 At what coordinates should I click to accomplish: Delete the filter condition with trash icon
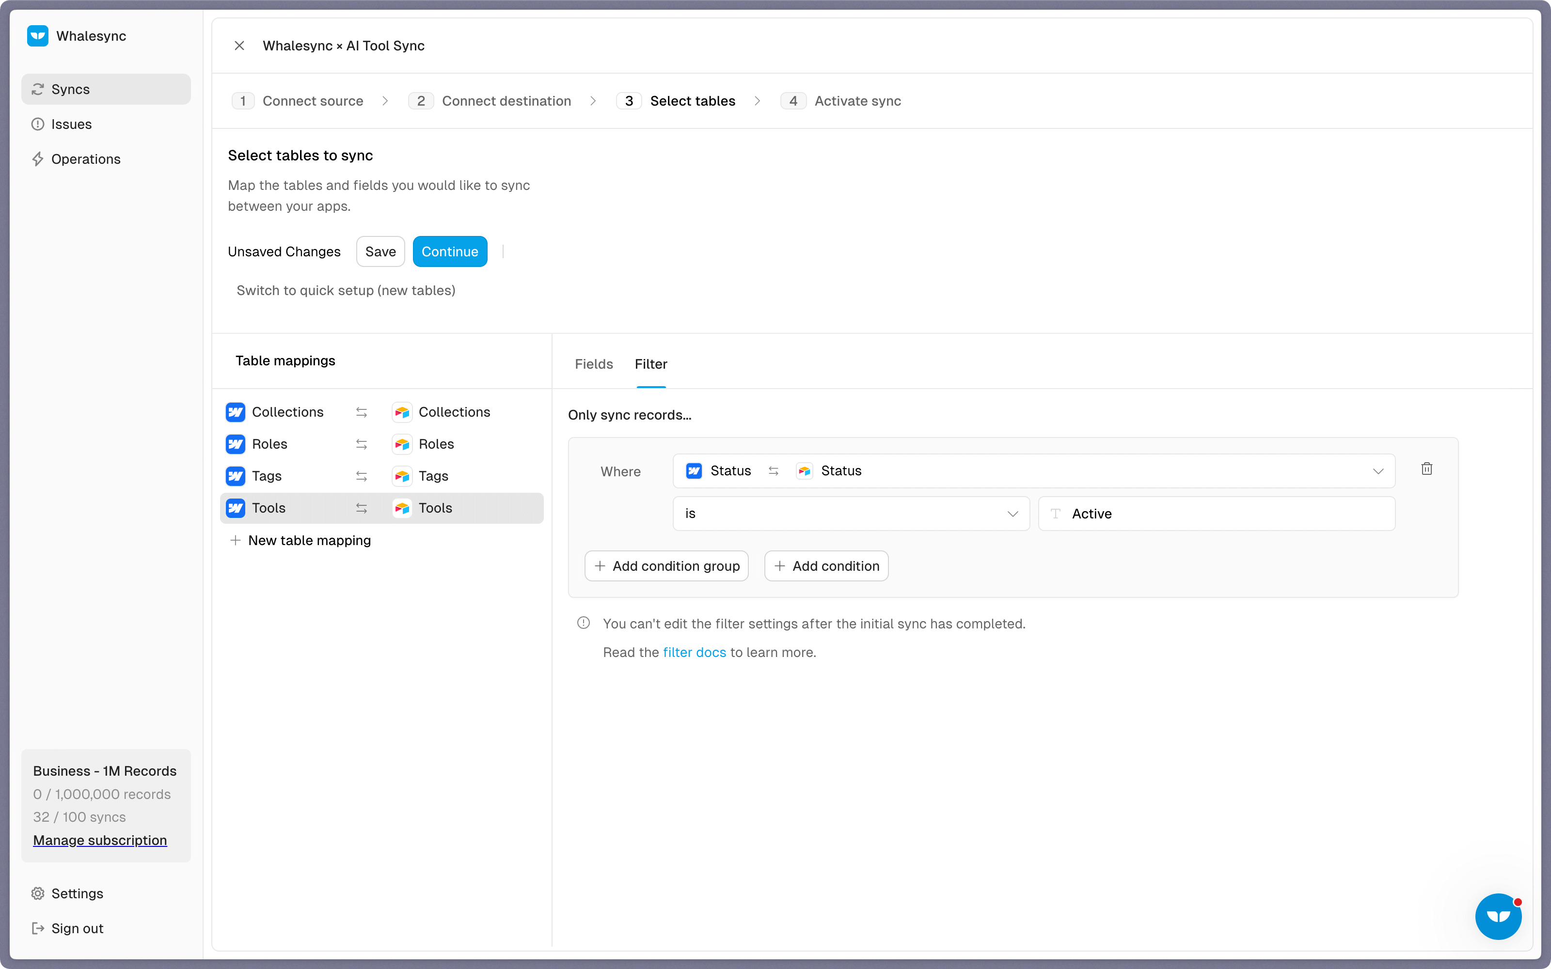(x=1426, y=469)
